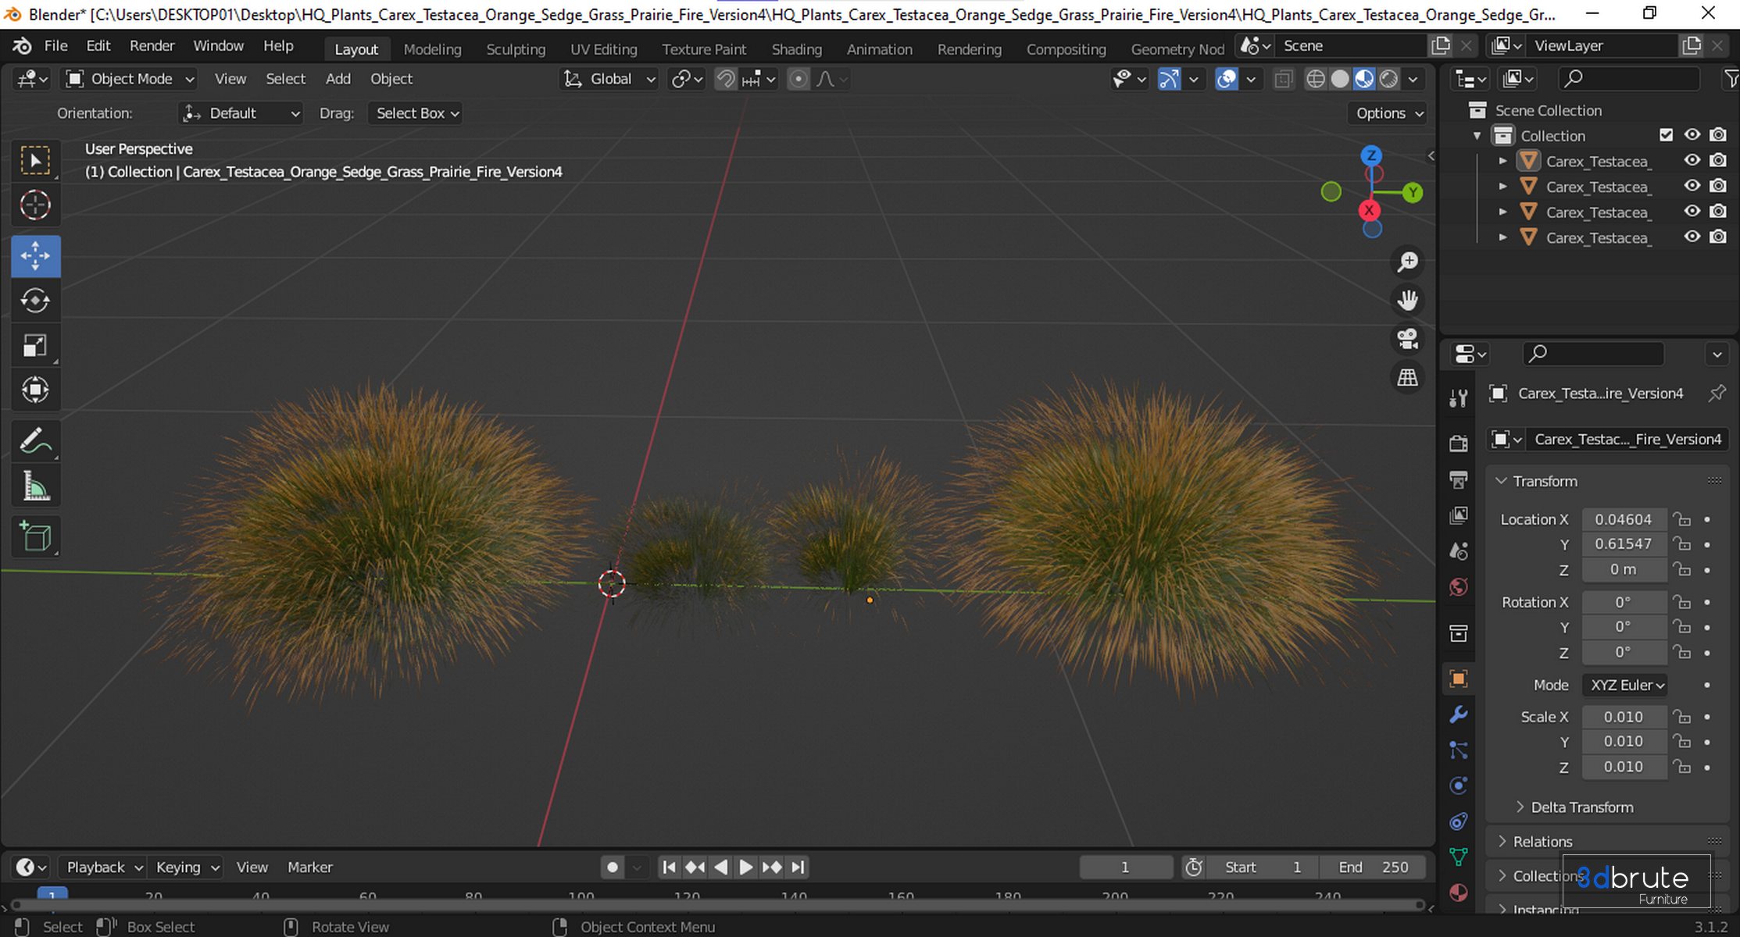
Task: Select the Annotate pencil tool
Action: [35, 441]
